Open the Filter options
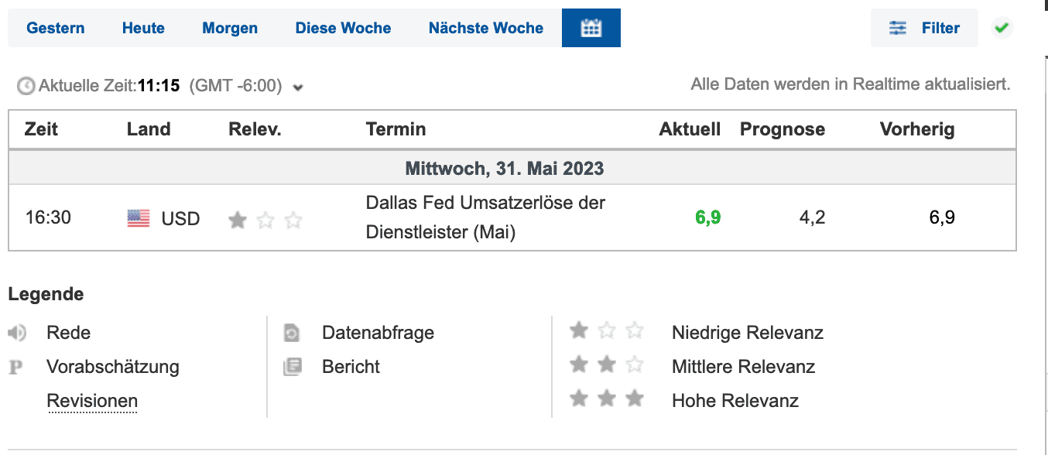Screen dimensions: 1048x455 pos(924,29)
